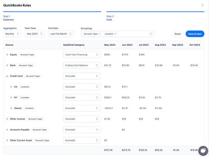Open the Aggregation Monthly dropdown

[x=12, y=34]
